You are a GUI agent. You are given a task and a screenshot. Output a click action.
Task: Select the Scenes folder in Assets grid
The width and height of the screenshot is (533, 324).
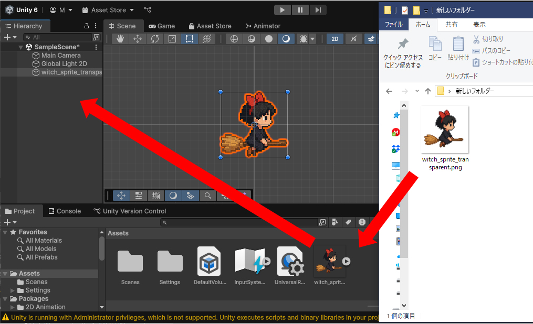tap(130, 261)
